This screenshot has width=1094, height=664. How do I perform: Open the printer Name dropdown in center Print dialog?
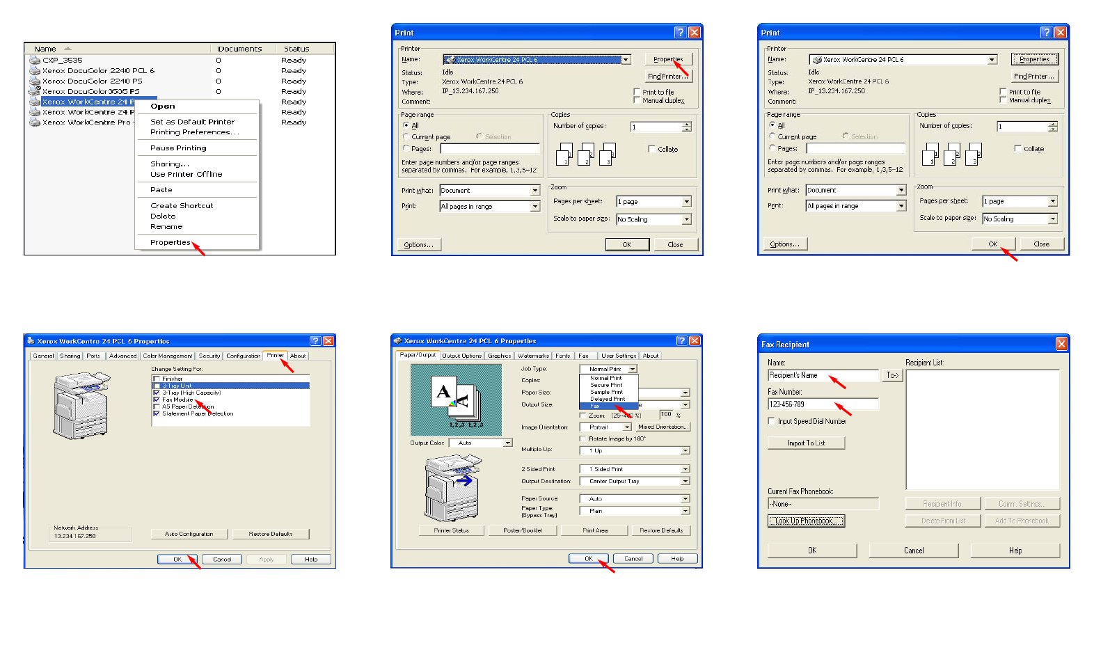(x=626, y=60)
